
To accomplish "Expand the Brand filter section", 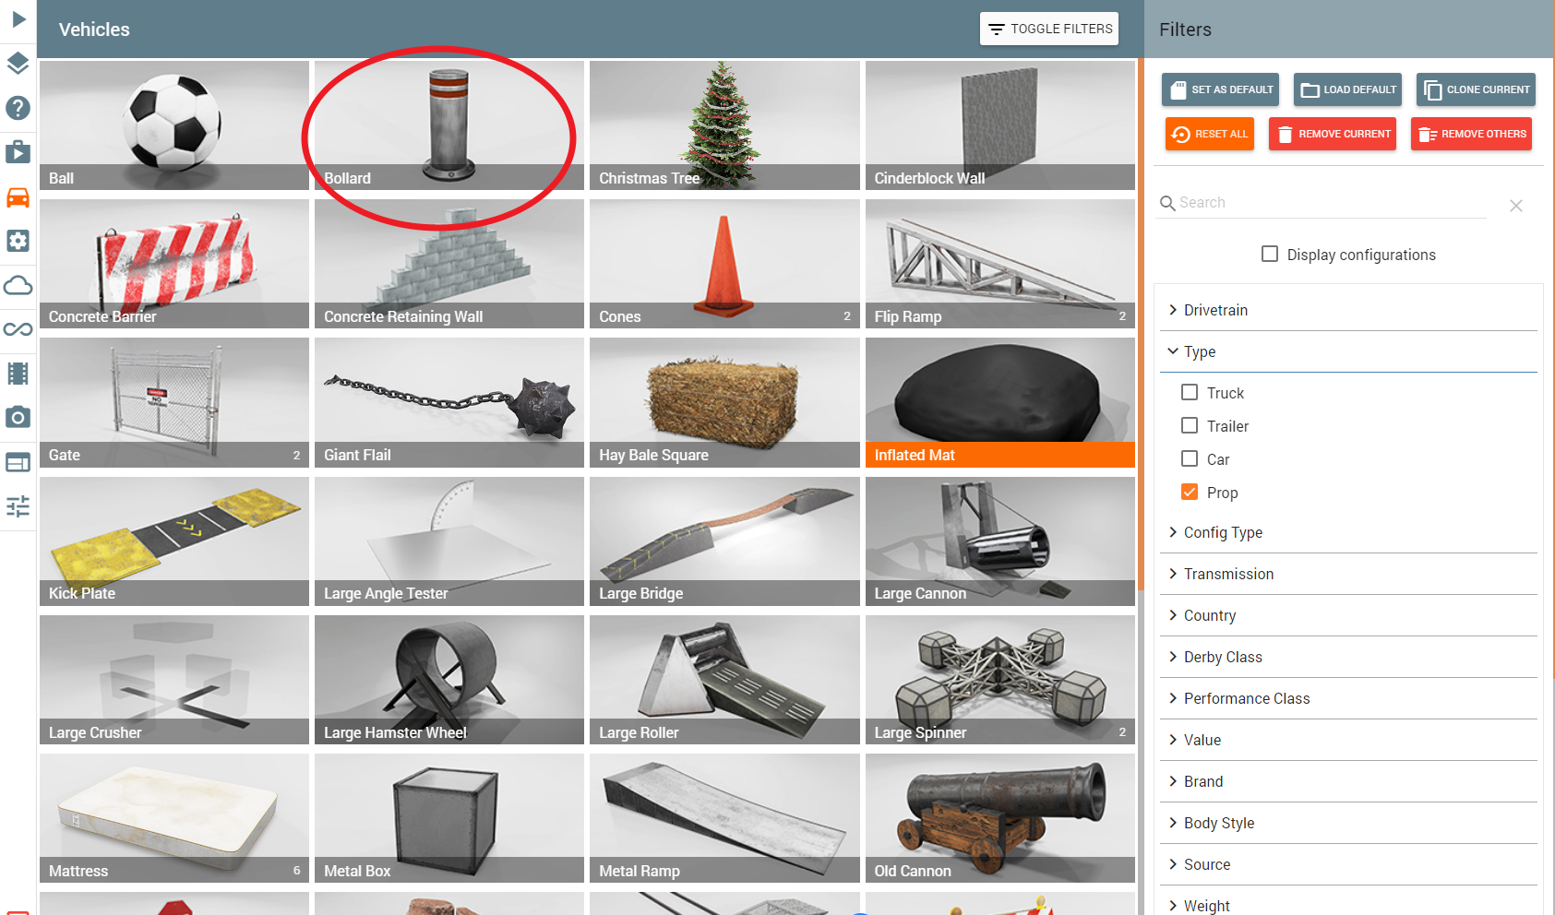I will [1348, 781].
